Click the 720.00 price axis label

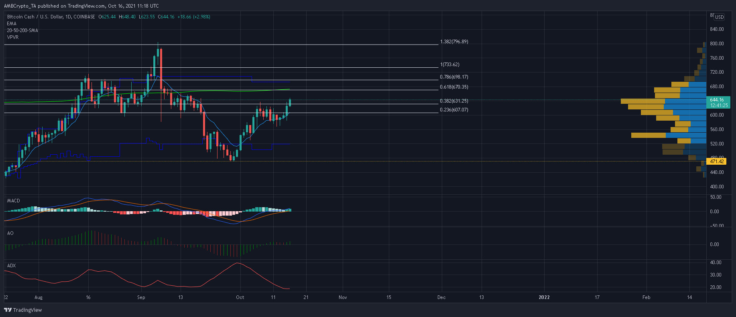pyautogui.click(x=717, y=72)
